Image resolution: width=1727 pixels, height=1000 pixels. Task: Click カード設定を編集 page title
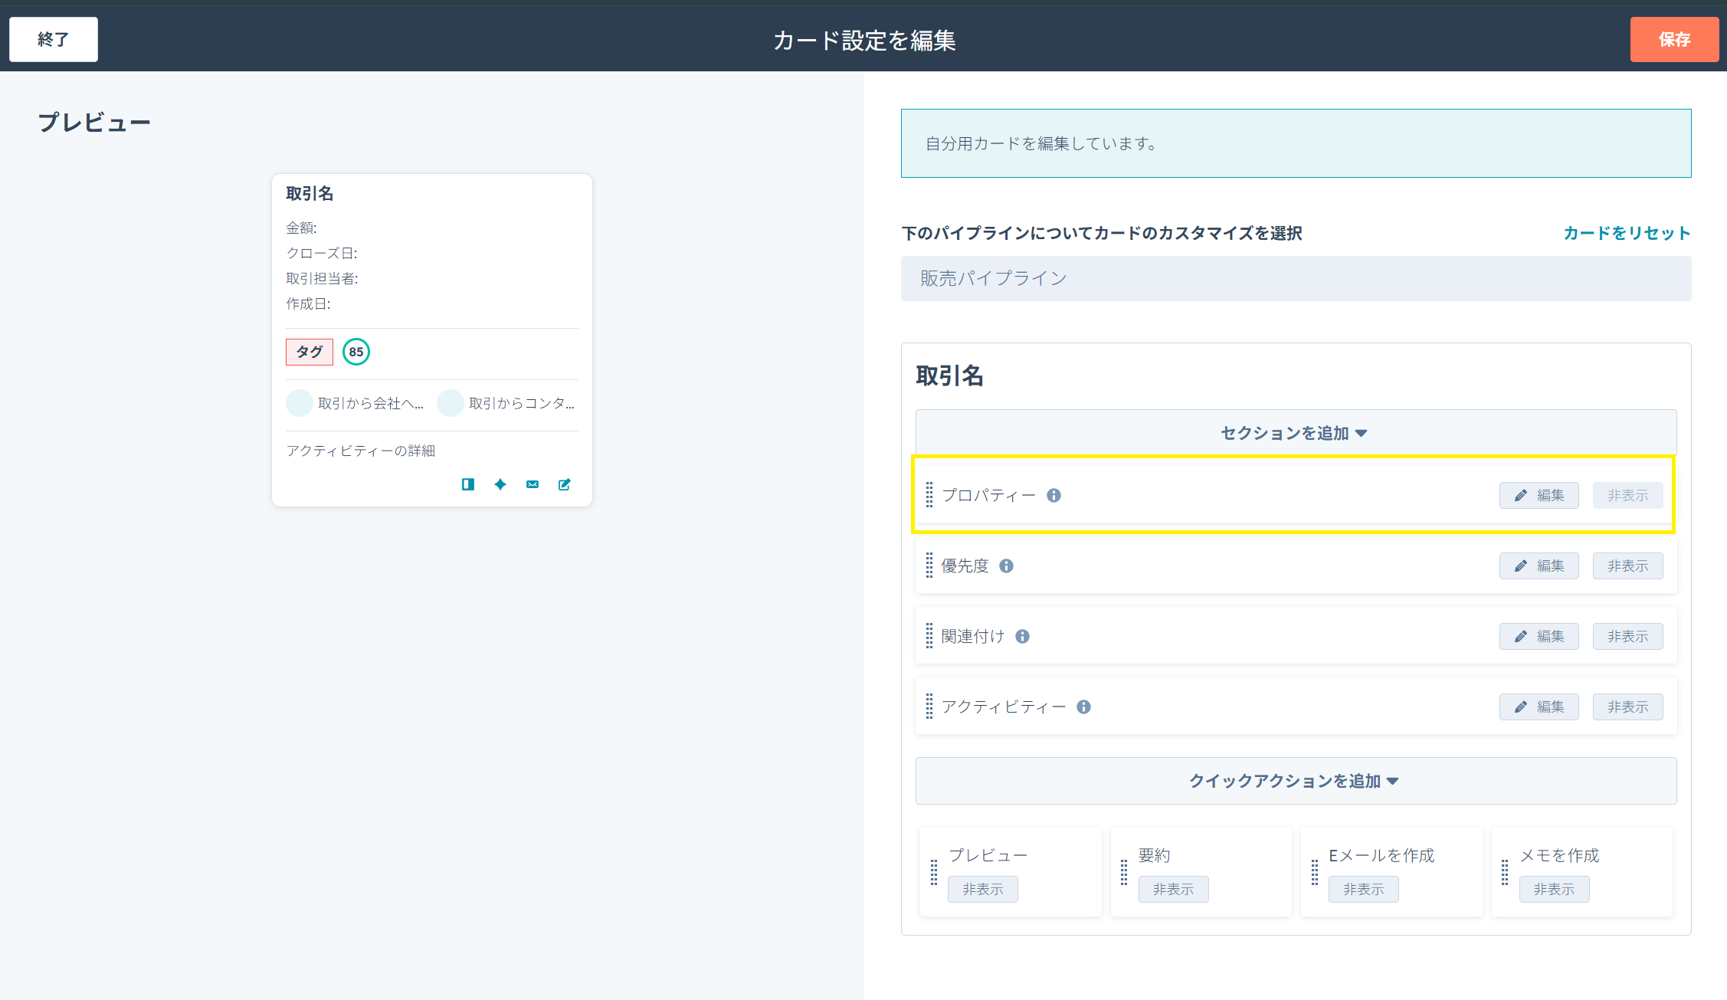click(x=864, y=40)
